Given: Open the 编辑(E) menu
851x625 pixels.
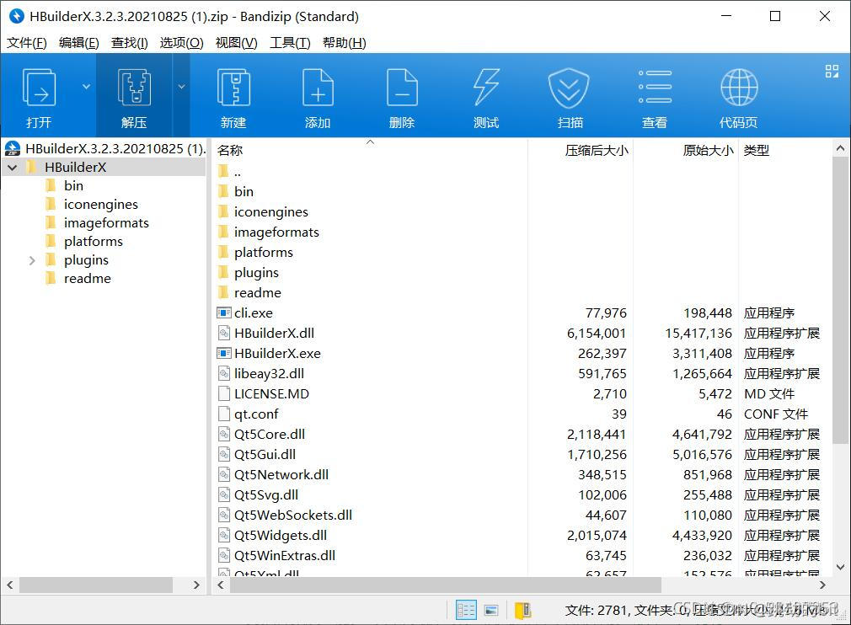Looking at the screenshot, I should [78, 42].
